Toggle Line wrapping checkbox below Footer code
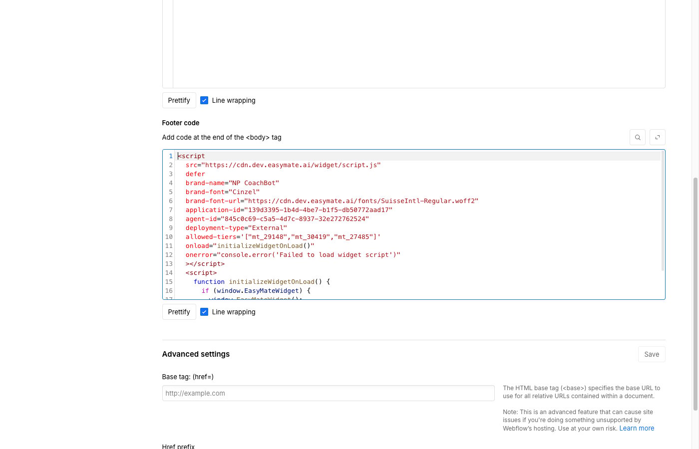The image size is (699, 449). coord(204,312)
